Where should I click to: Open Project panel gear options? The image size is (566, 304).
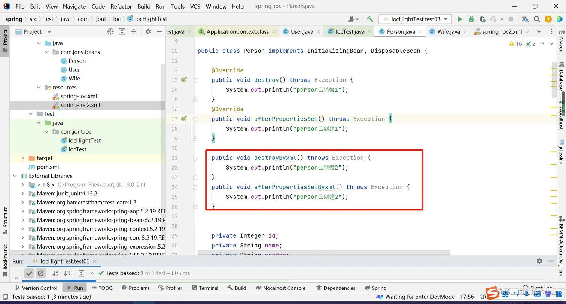pyautogui.click(x=148, y=32)
